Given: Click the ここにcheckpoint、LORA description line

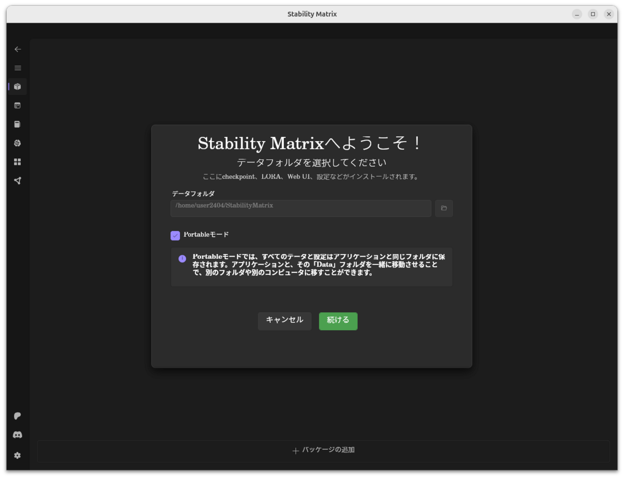Looking at the screenshot, I should click(311, 177).
